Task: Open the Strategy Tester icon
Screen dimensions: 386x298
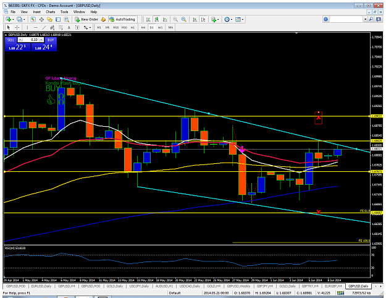Action: click(67, 19)
